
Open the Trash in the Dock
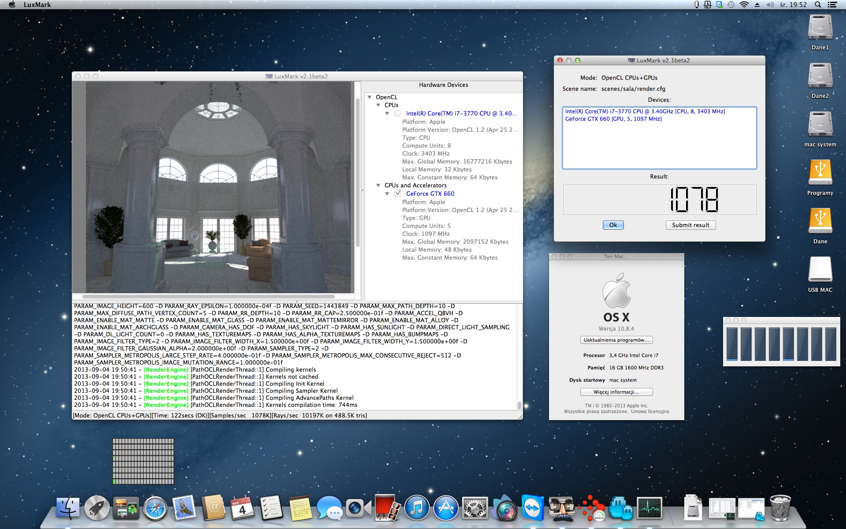click(x=780, y=508)
